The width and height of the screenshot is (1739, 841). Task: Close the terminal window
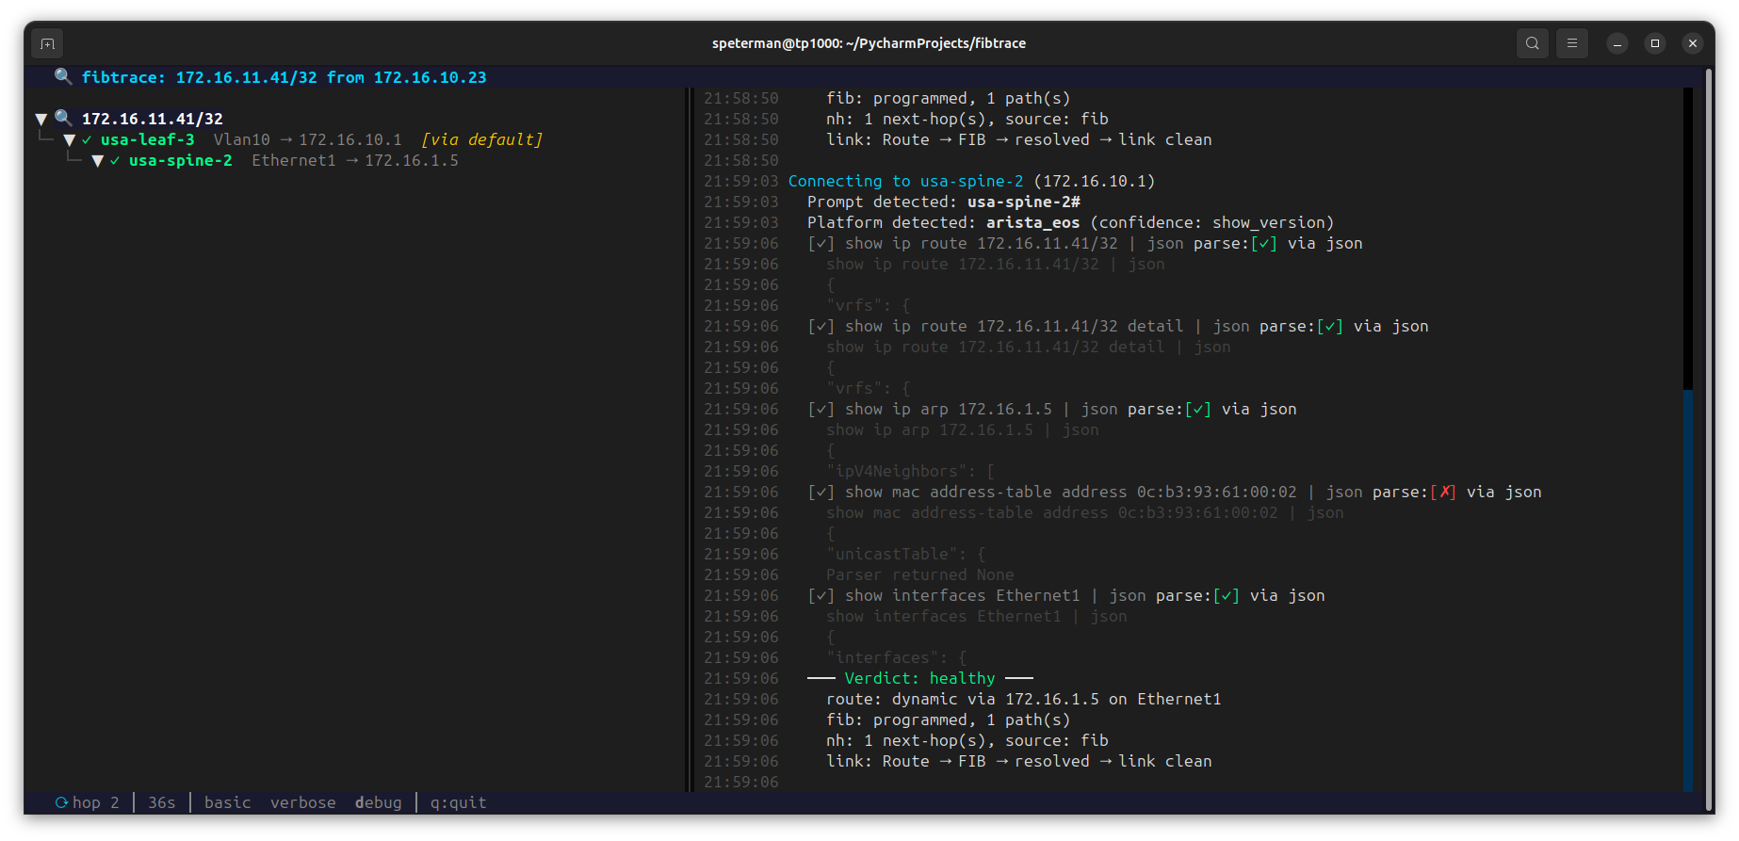(x=1693, y=43)
